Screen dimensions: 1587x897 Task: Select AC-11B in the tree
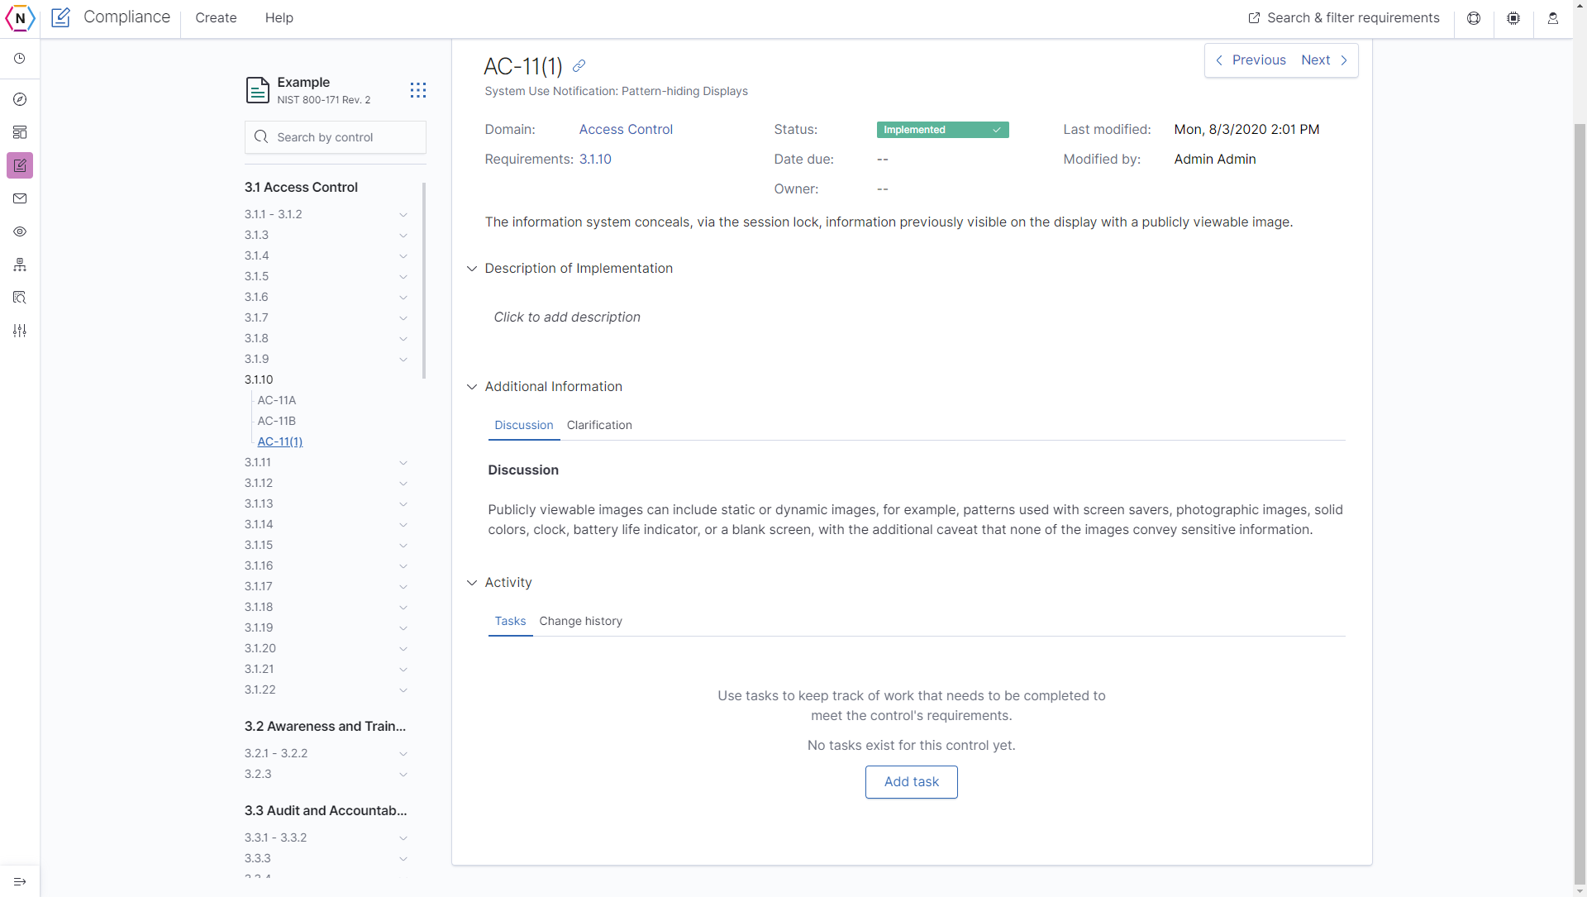pos(277,421)
